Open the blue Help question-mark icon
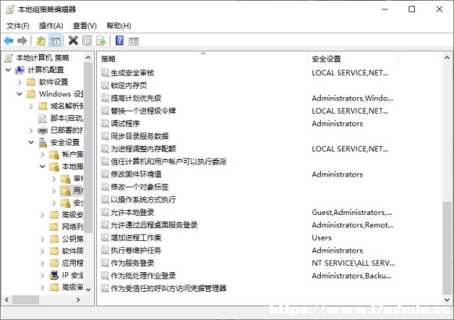 tap(120, 40)
